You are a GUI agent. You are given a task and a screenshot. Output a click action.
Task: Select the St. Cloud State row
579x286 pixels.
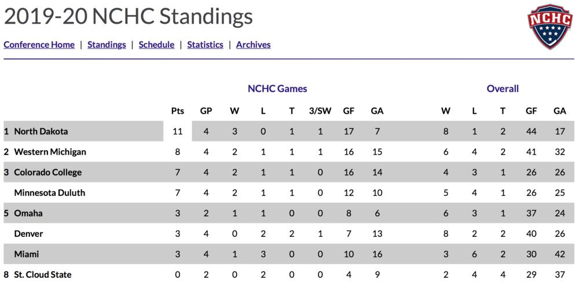[43, 275]
